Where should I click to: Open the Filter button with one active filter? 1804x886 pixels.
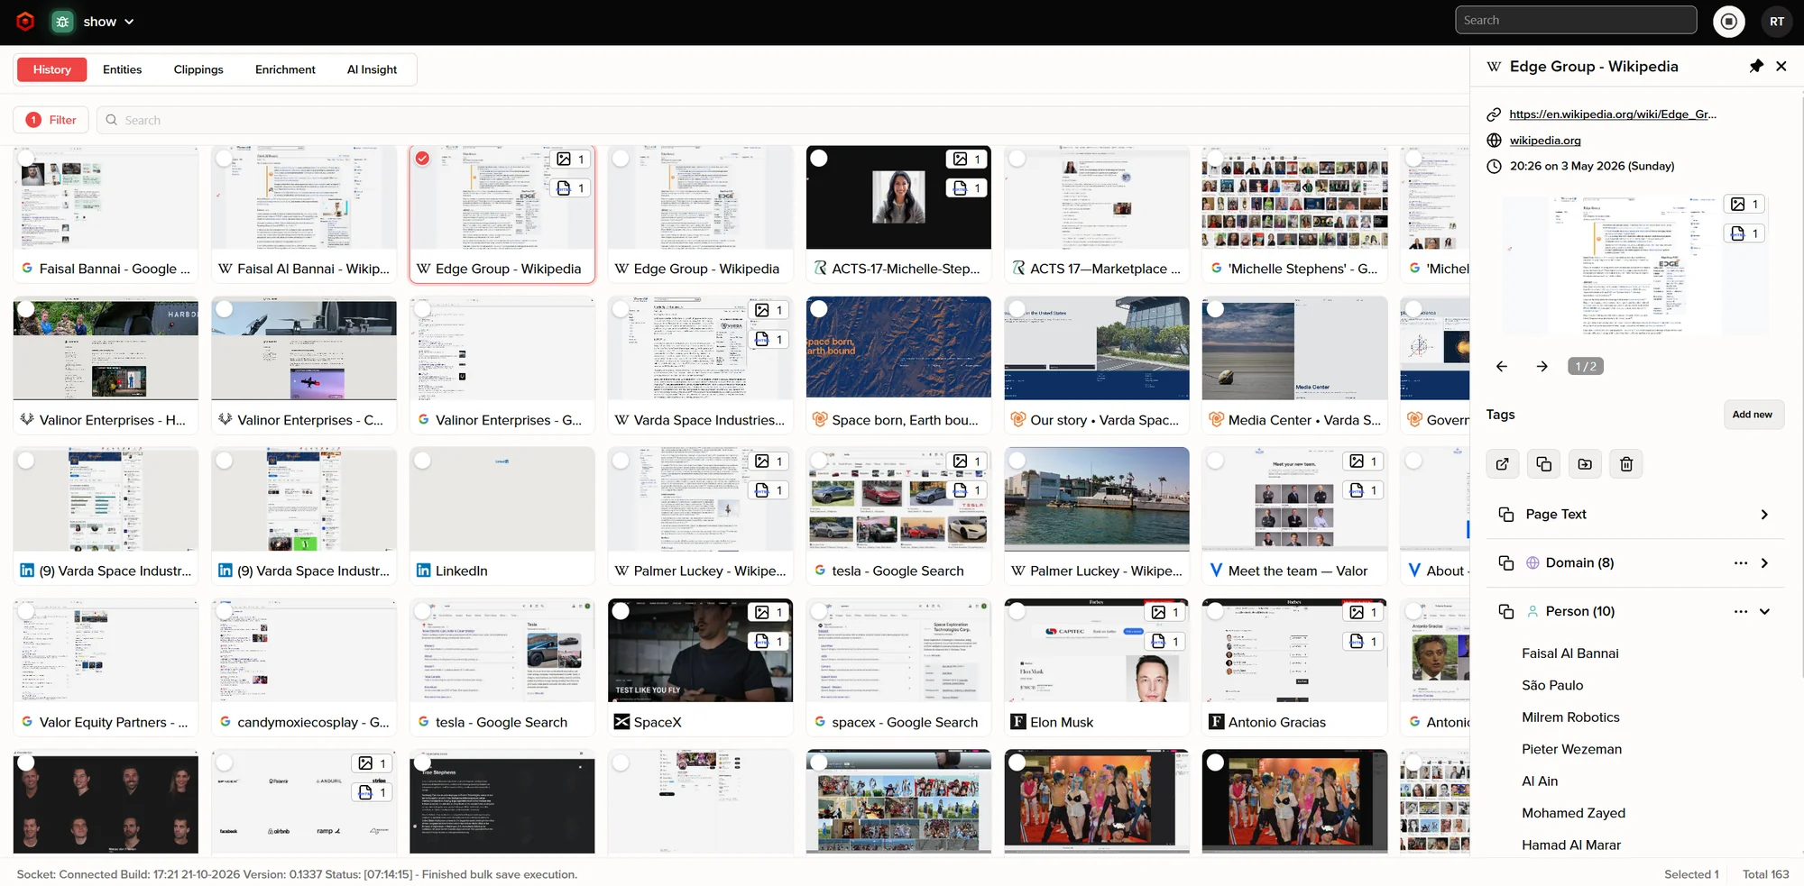51,120
